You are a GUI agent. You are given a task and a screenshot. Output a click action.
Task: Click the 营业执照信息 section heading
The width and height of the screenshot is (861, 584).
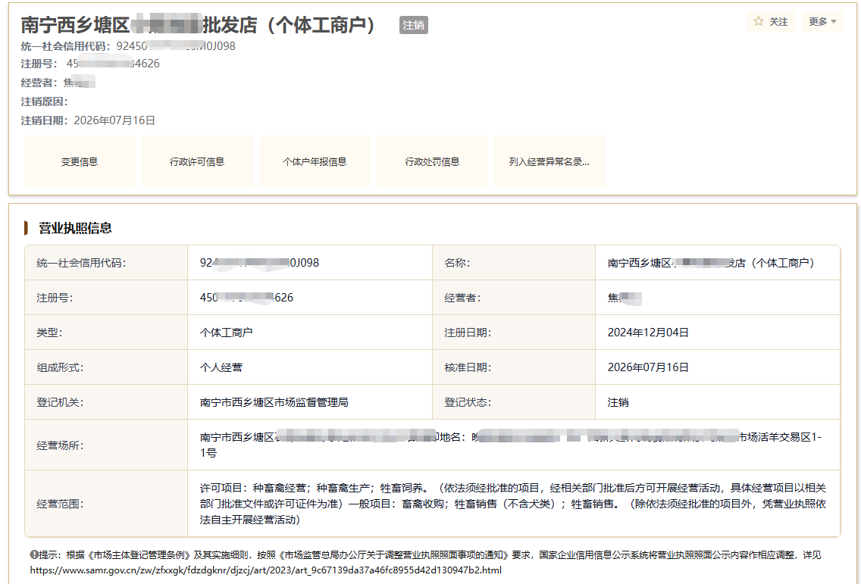tap(75, 228)
